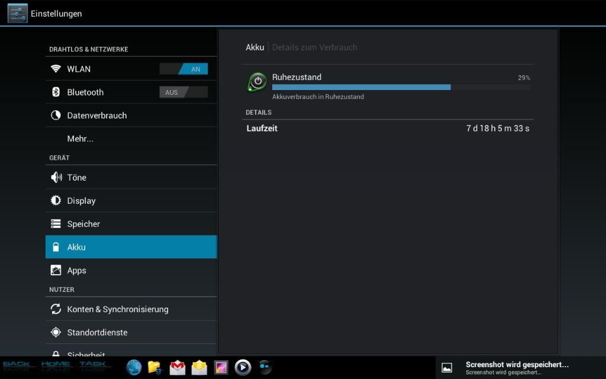The width and height of the screenshot is (606, 379).
Task: Click the location target icon beside Standortdienste
Action: (x=56, y=332)
